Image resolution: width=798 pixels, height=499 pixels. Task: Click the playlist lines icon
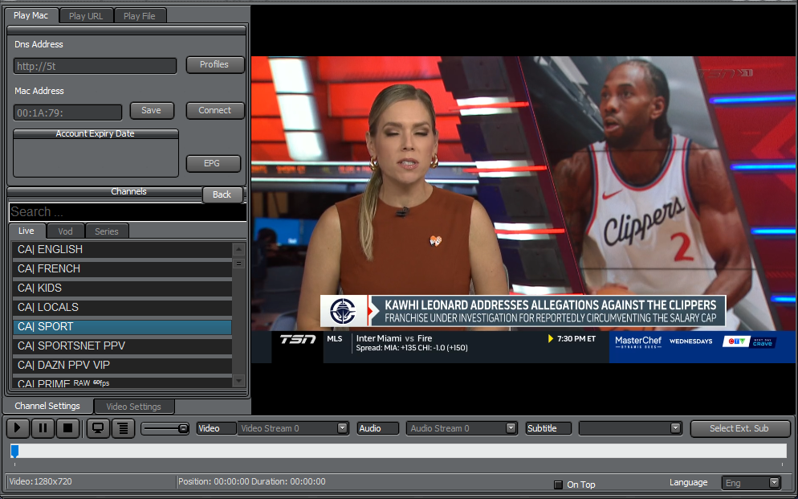(x=123, y=428)
